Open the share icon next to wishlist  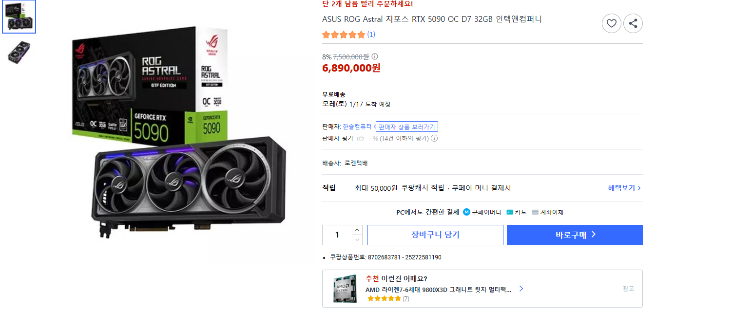point(633,23)
